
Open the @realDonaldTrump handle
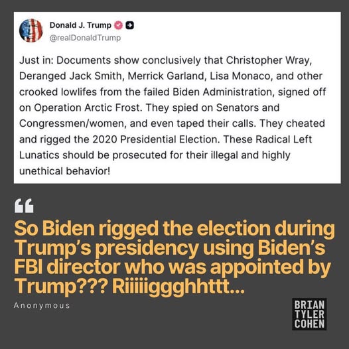85,38
